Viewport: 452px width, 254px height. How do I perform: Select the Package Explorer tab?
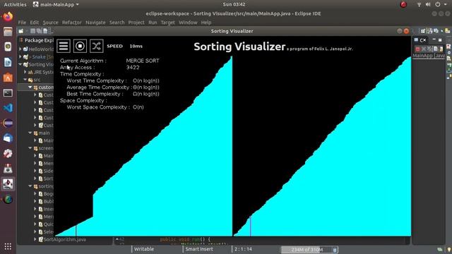(x=36, y=40)
